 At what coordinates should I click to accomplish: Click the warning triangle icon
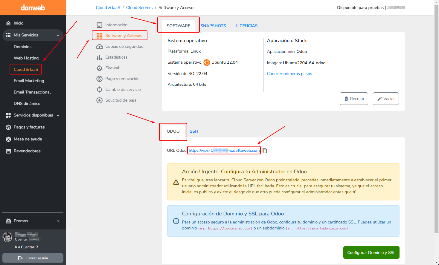coord(176,182)
